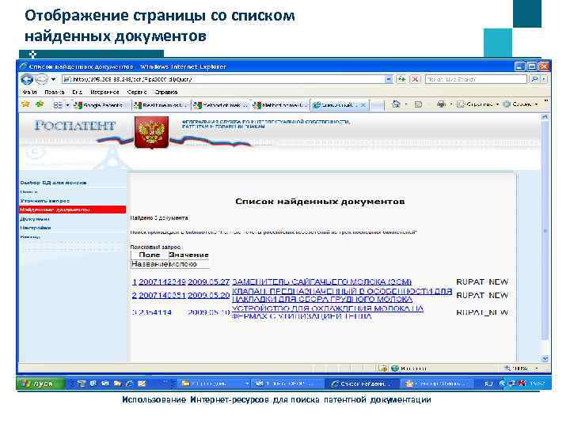Click into the Live Search box

pyautogui.click(x=477, y=79)
